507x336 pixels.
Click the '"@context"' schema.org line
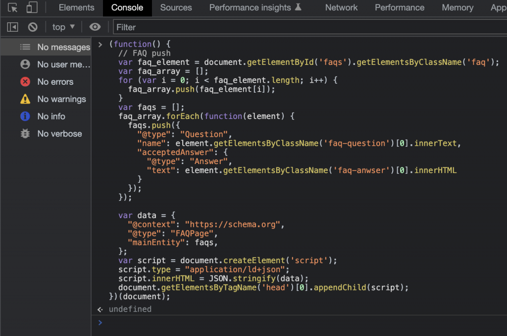click(206, 224)
